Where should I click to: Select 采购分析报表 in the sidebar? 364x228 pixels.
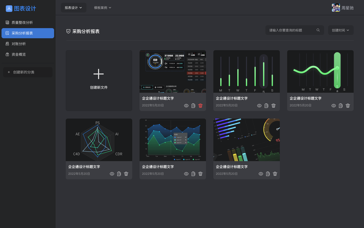(28, 33)
